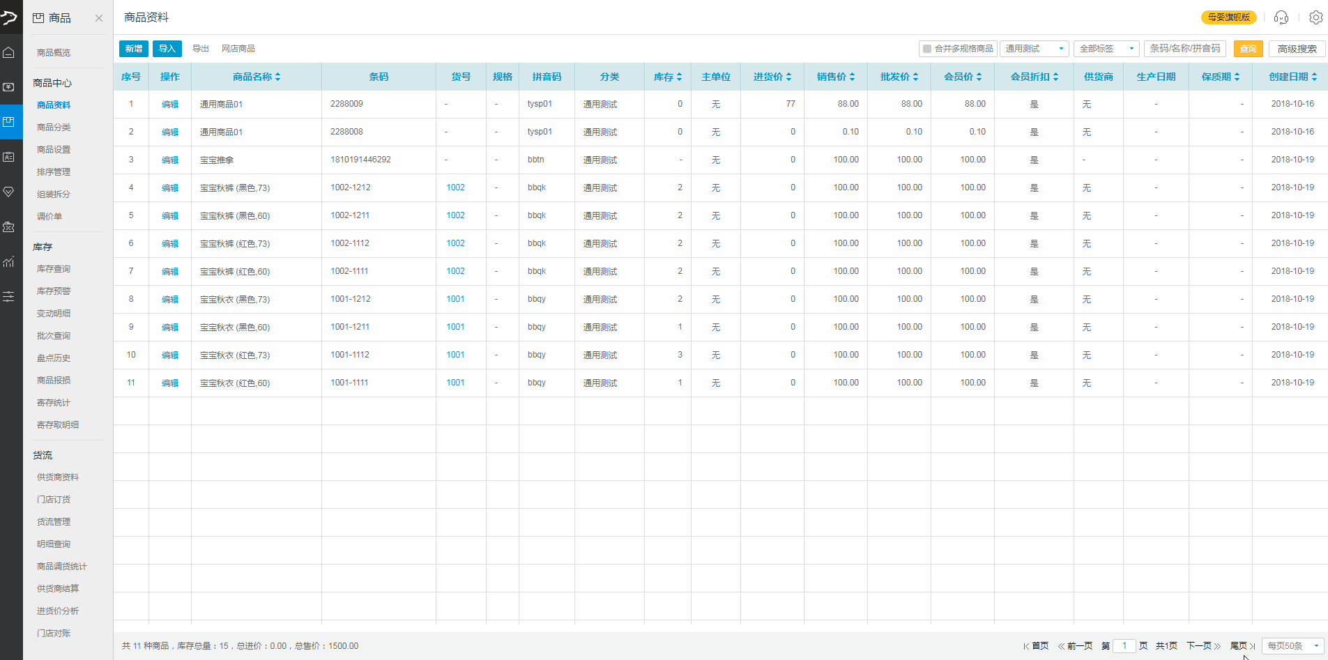
Task: Open 货号 1001 link for barcode 1001-1111
Action: click(x=456, y=383)
